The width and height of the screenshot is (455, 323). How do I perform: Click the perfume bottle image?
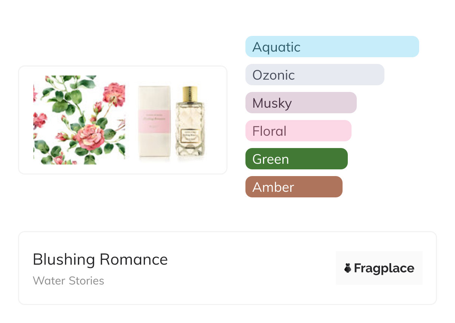coord(191,123)
